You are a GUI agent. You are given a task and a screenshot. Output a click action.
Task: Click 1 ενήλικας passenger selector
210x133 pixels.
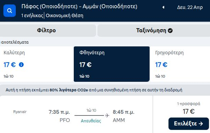click(32, 15)
